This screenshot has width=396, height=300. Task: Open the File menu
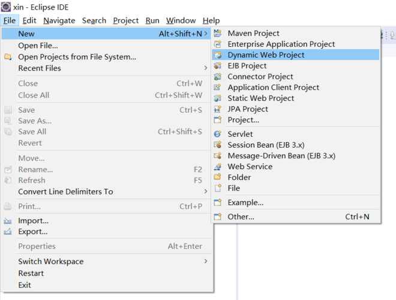click(10, 20)
